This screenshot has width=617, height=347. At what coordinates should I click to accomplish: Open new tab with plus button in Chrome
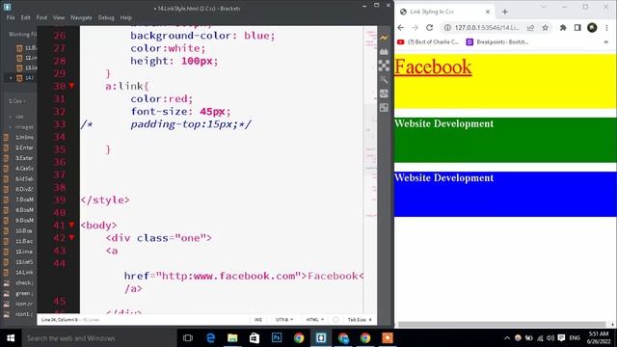coord(505,12)
